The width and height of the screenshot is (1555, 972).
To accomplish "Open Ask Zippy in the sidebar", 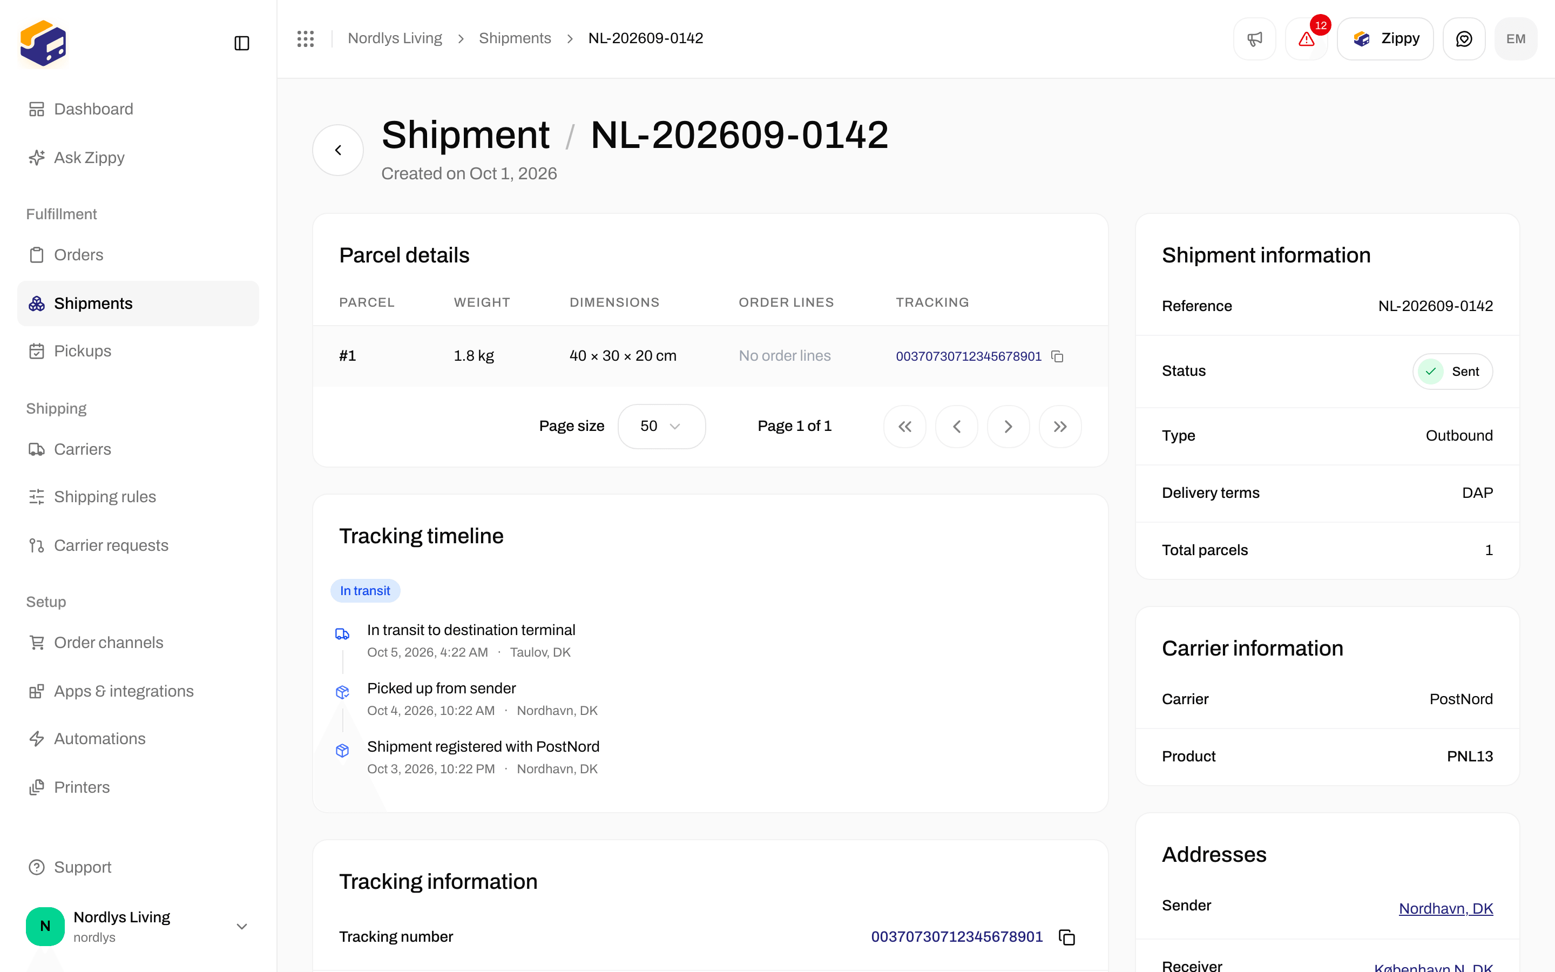I will [x=138, y=158].
